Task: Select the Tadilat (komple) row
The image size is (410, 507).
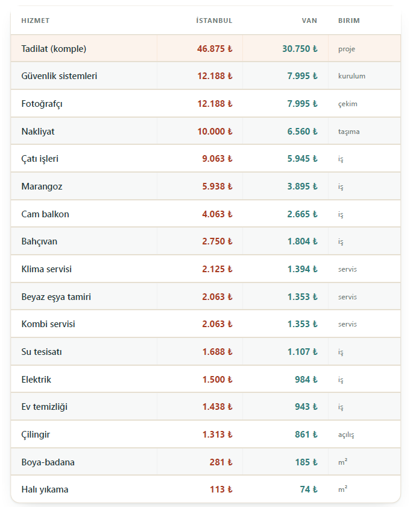Action: click(x=206, y=48)
